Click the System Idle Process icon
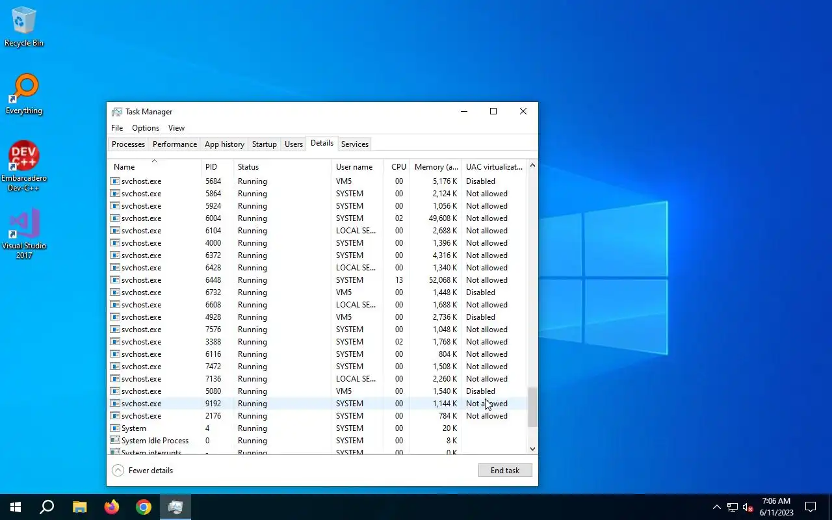Screen dimensions: 832x520 tap(115, 441)
